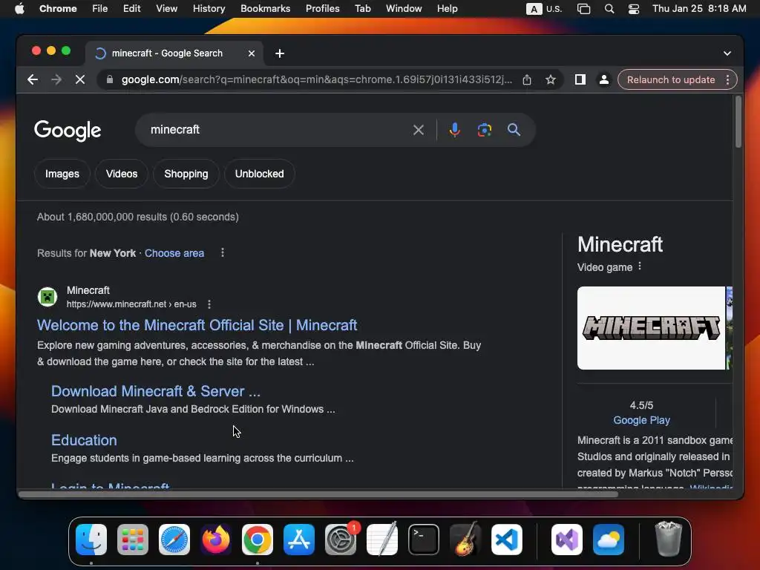Open the File menu
This screenshot has width=760, height=570.
point(100,8)
